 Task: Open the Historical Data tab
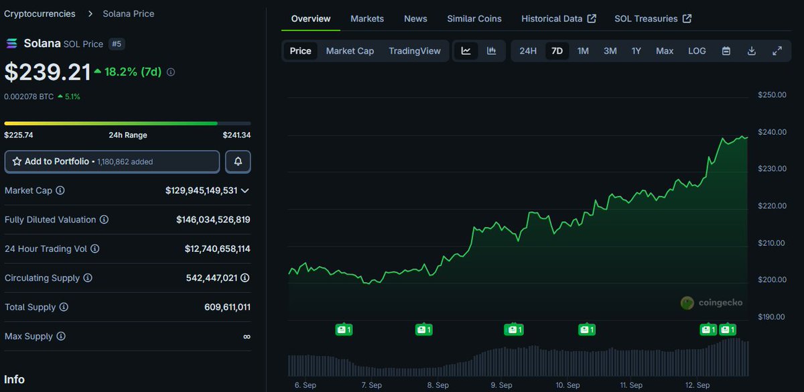click(559, 19)
